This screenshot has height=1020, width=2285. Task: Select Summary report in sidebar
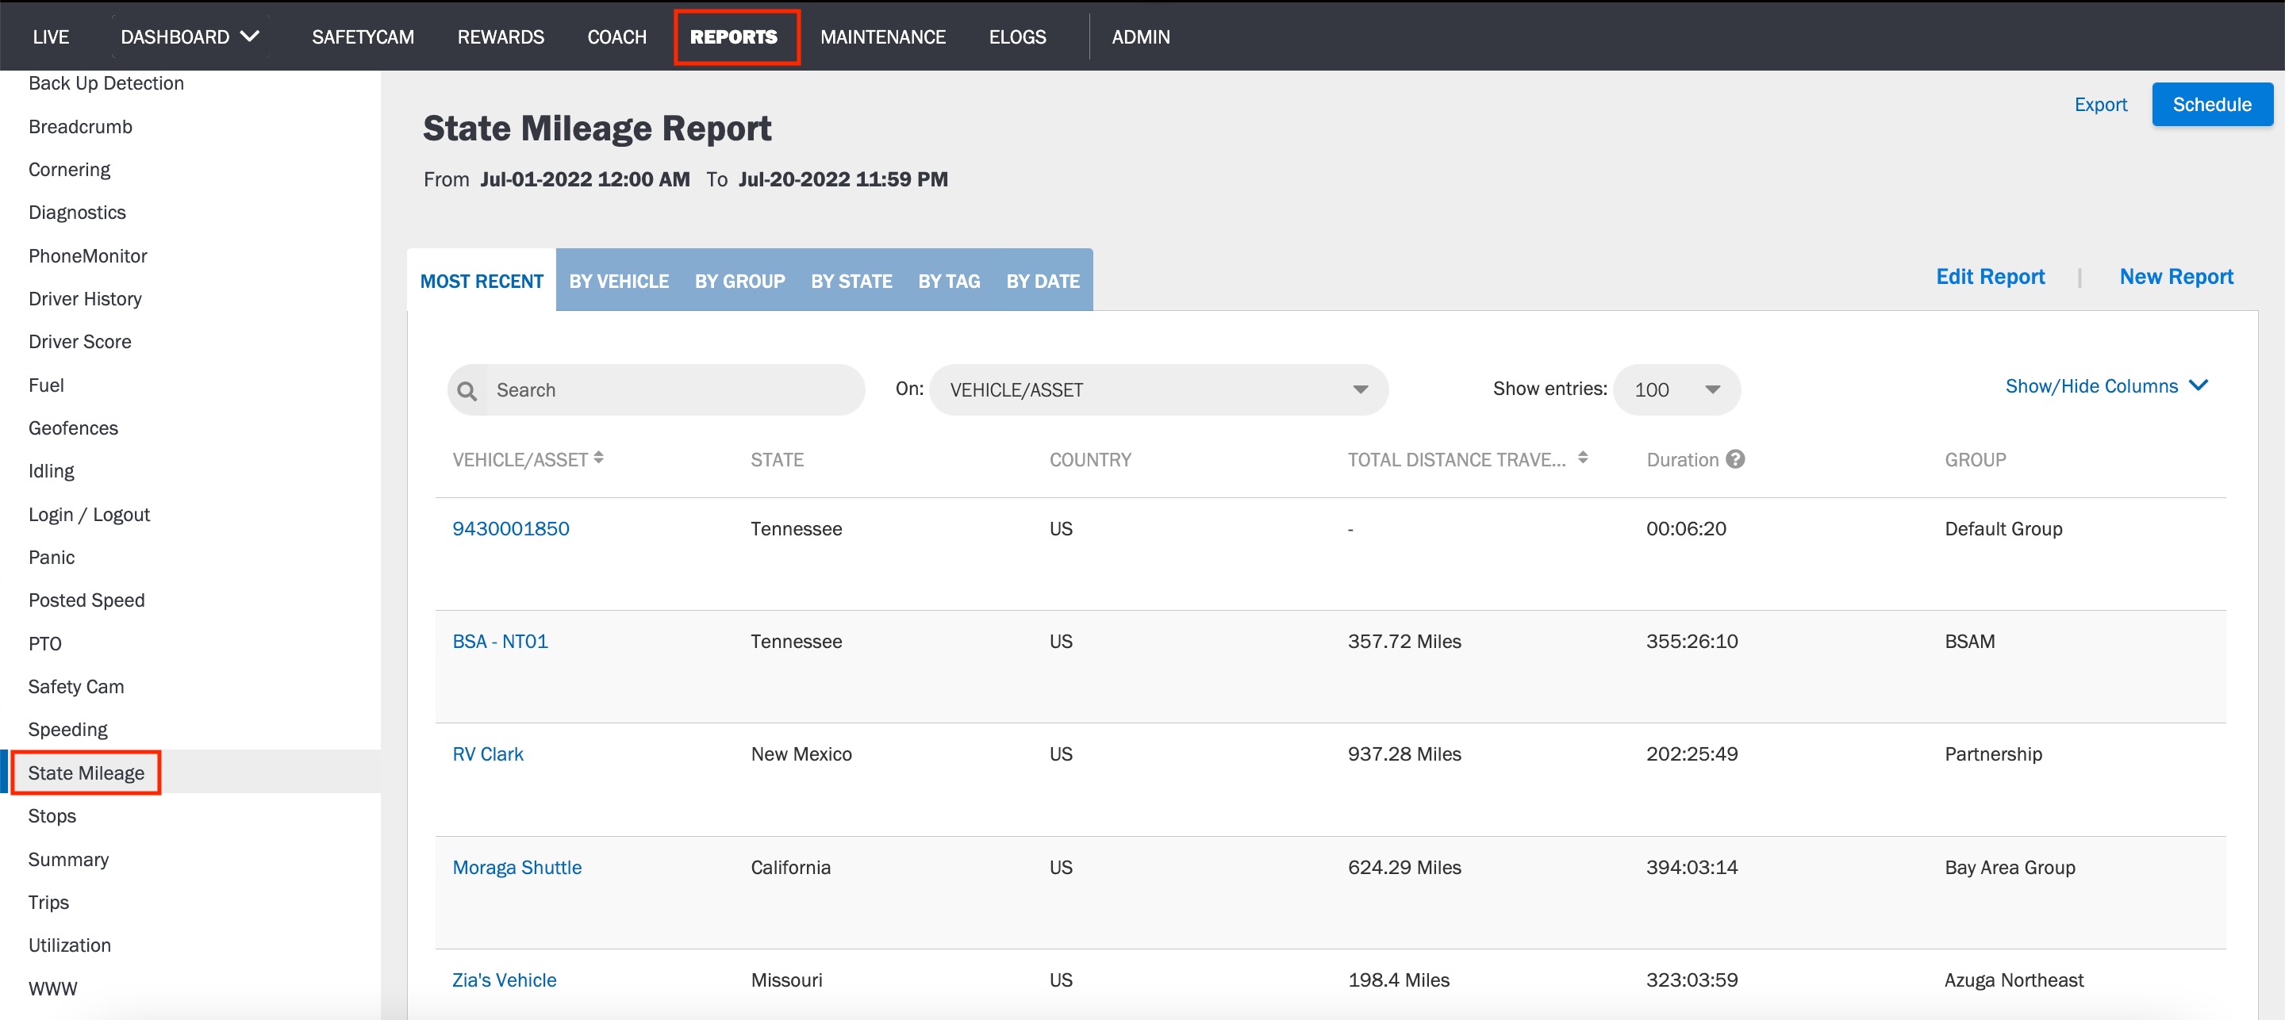68,860
